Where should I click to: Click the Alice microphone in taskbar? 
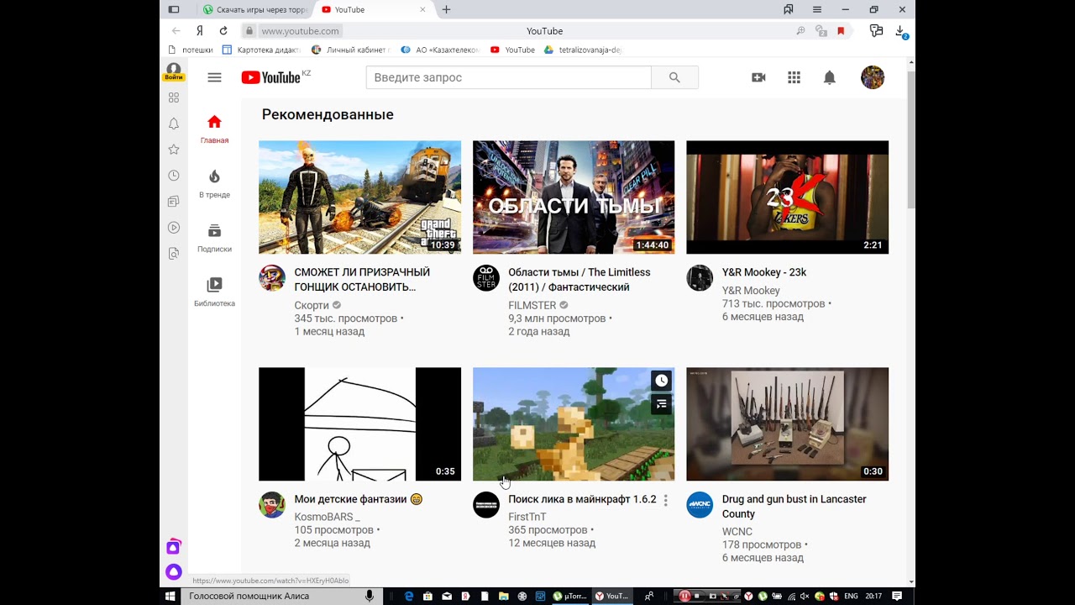click(x=370, y=596)
